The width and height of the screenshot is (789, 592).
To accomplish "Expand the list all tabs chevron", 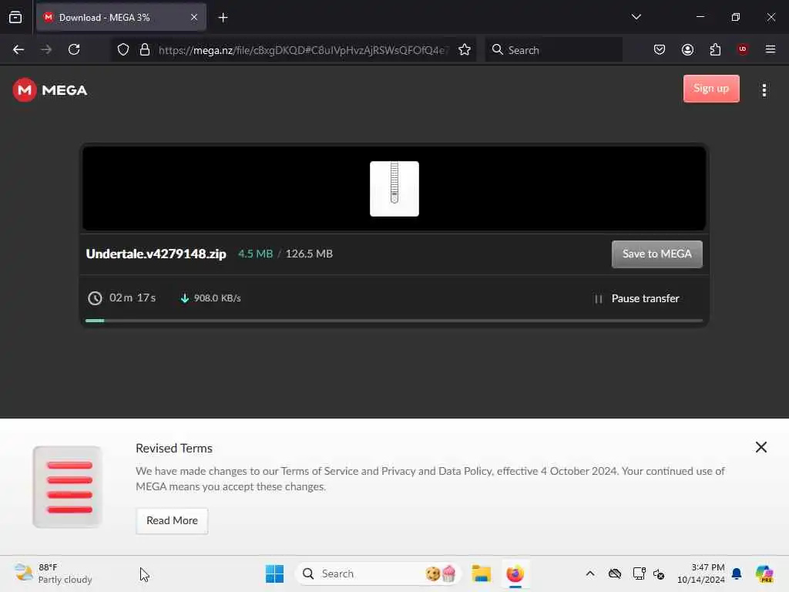I will pyautogui.click(x=636, y=17).
